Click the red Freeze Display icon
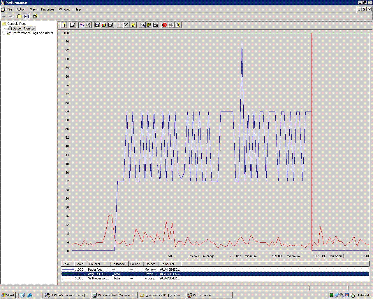The width and height of the screenshot is (373, 299). (x=165, y=25)
